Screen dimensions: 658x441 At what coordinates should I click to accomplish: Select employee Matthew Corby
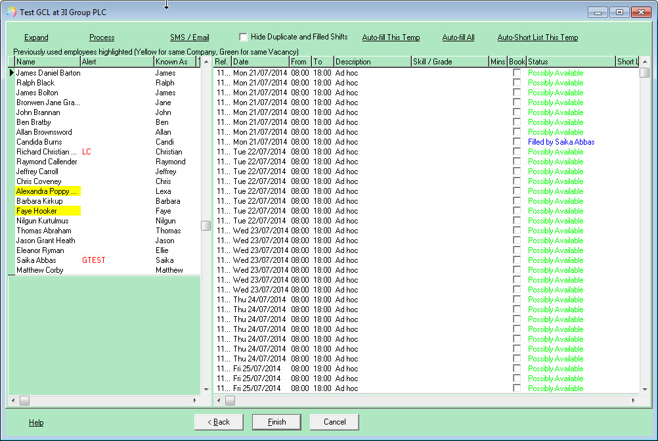click(40, 270)
